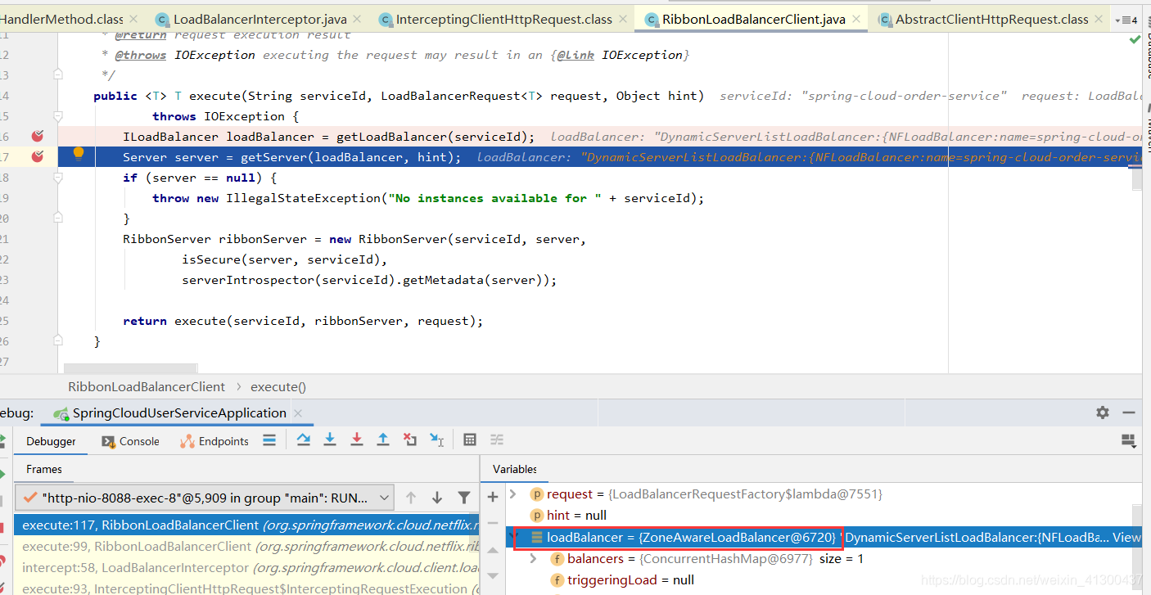Select frame execute:93, InterceptingClientHttpRequest
This screenshot has height=595, width=1151.
(x=246, y=588)
